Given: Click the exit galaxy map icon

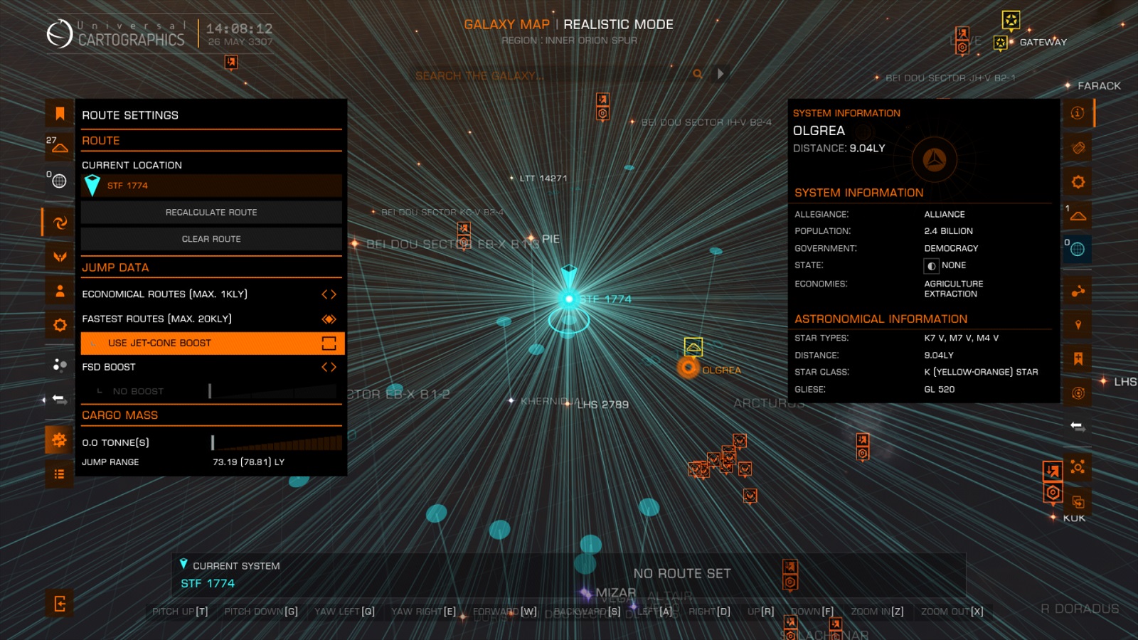Looking at the screenshot, I should (x=60, y=604).
